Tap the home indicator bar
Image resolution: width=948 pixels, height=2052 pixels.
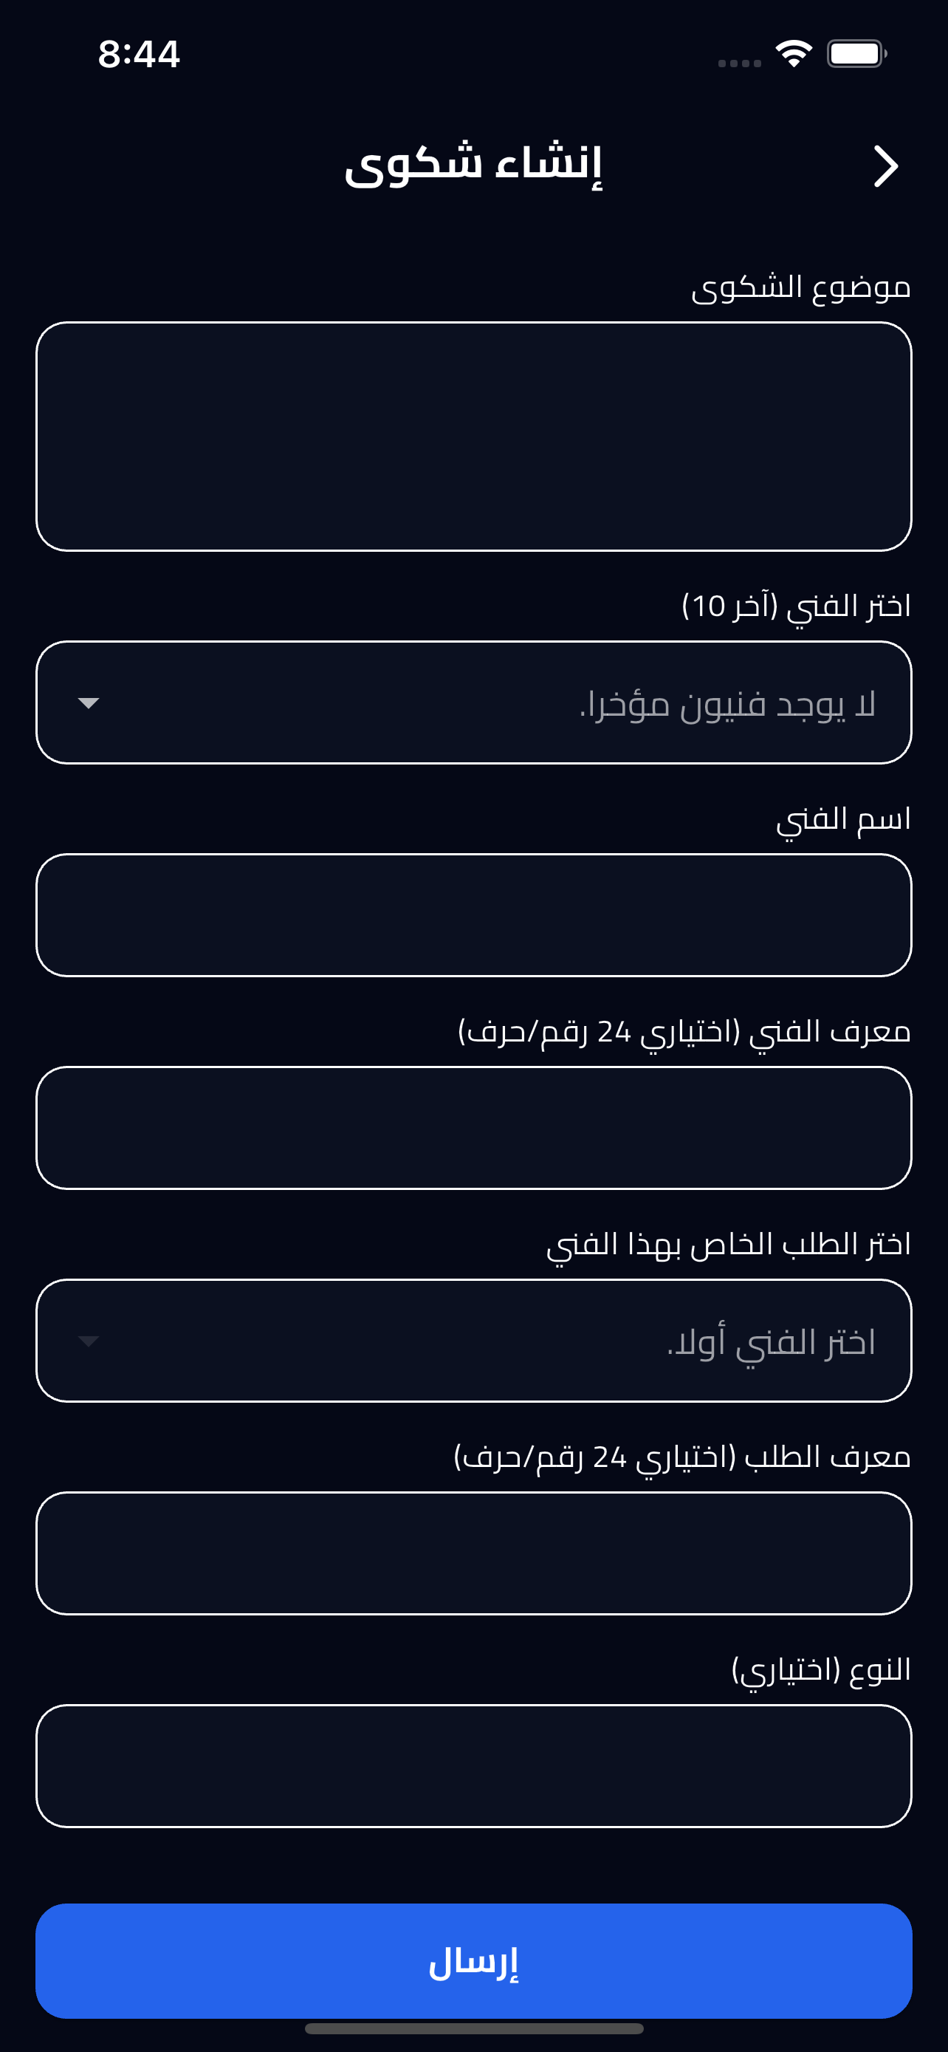pyautogui.click(x=473, y=2028)
